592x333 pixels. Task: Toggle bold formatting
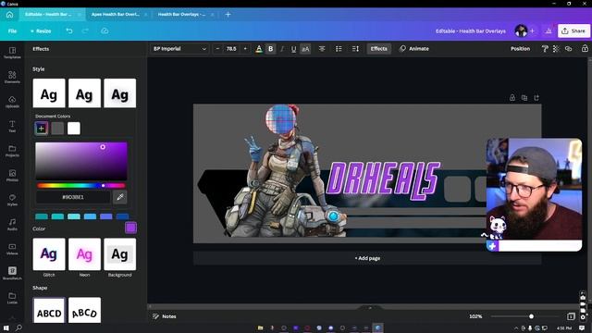pyautogui.click(x=270, y=49)
